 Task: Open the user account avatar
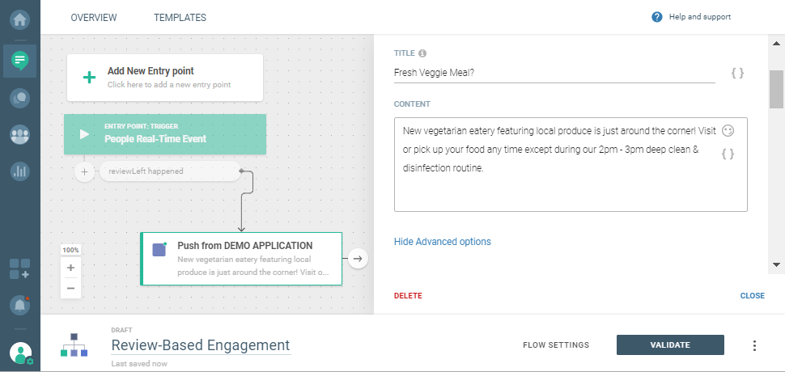(x=20, y=353)
